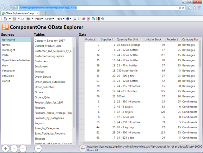Viewport: 203px width, 153px height.
Task: Select the INeta source
Action: (x=16, y=55)
